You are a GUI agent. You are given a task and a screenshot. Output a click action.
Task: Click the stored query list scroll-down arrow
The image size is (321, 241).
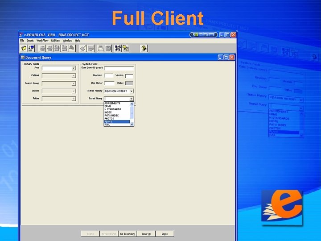pyautogui.click(x=132, y=124)
